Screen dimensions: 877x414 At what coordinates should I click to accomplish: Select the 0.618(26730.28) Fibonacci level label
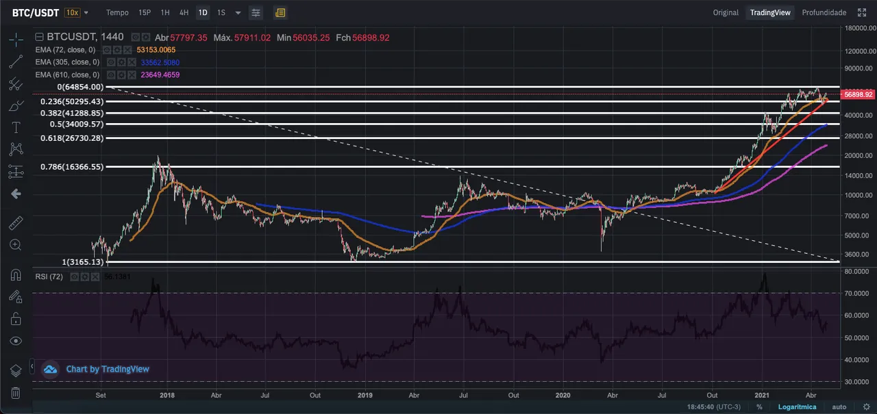(73, 138)
